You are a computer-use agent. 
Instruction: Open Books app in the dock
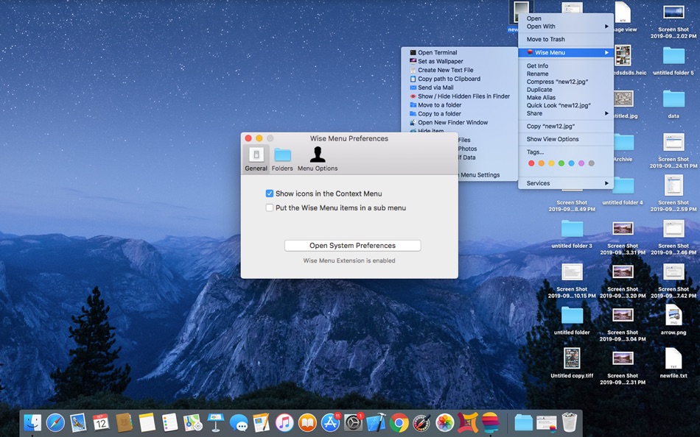pyautogui.click(x=307, y=422)
